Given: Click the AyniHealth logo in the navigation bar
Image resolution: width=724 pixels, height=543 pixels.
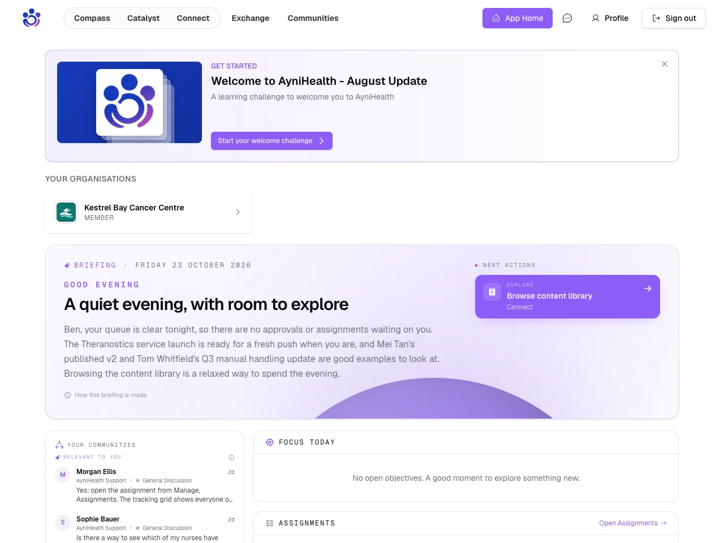Looking at the screenshot, I should coord(32,18).
